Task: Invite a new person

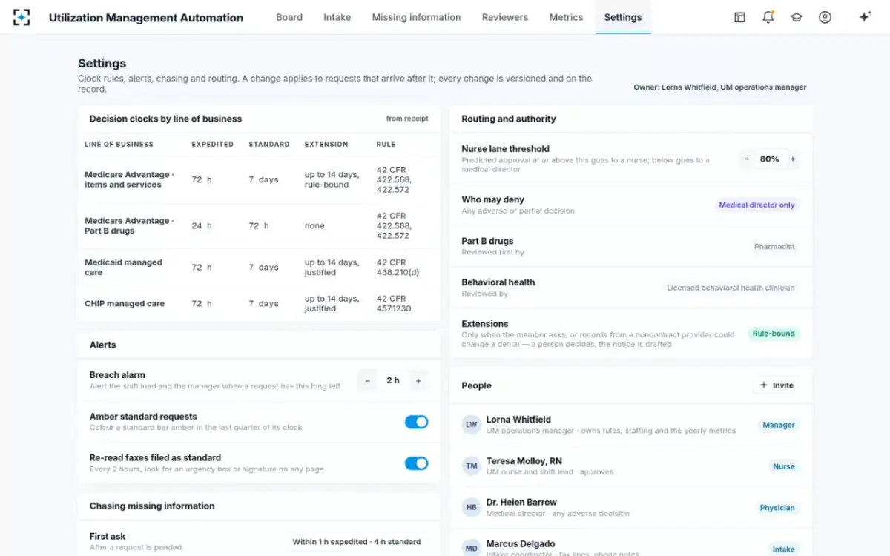Action: tap(777, 385)
